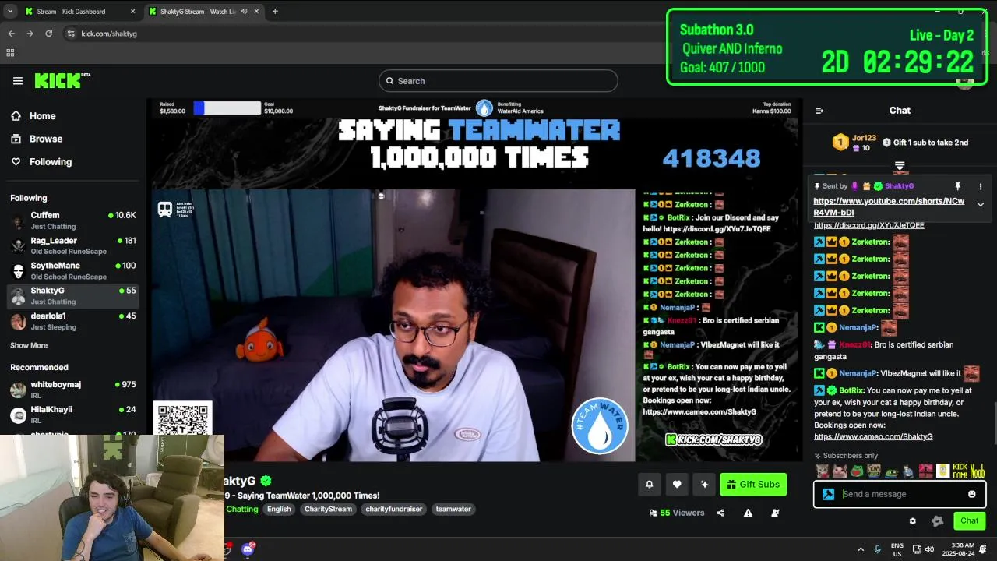Click Jor123 top gifter badge
Viewport: 997px width, 561px height.
pos(840,143)
